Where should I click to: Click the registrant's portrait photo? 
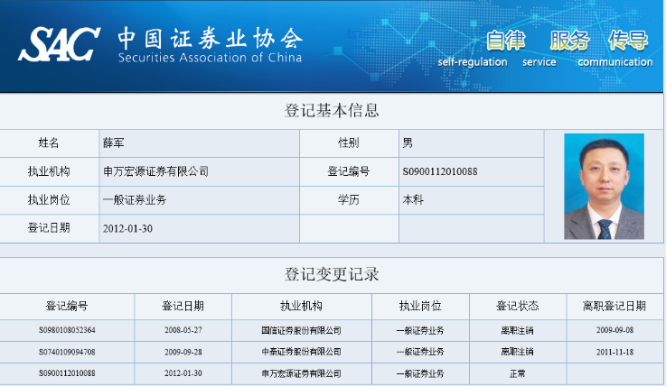click(x=604, y=187)
